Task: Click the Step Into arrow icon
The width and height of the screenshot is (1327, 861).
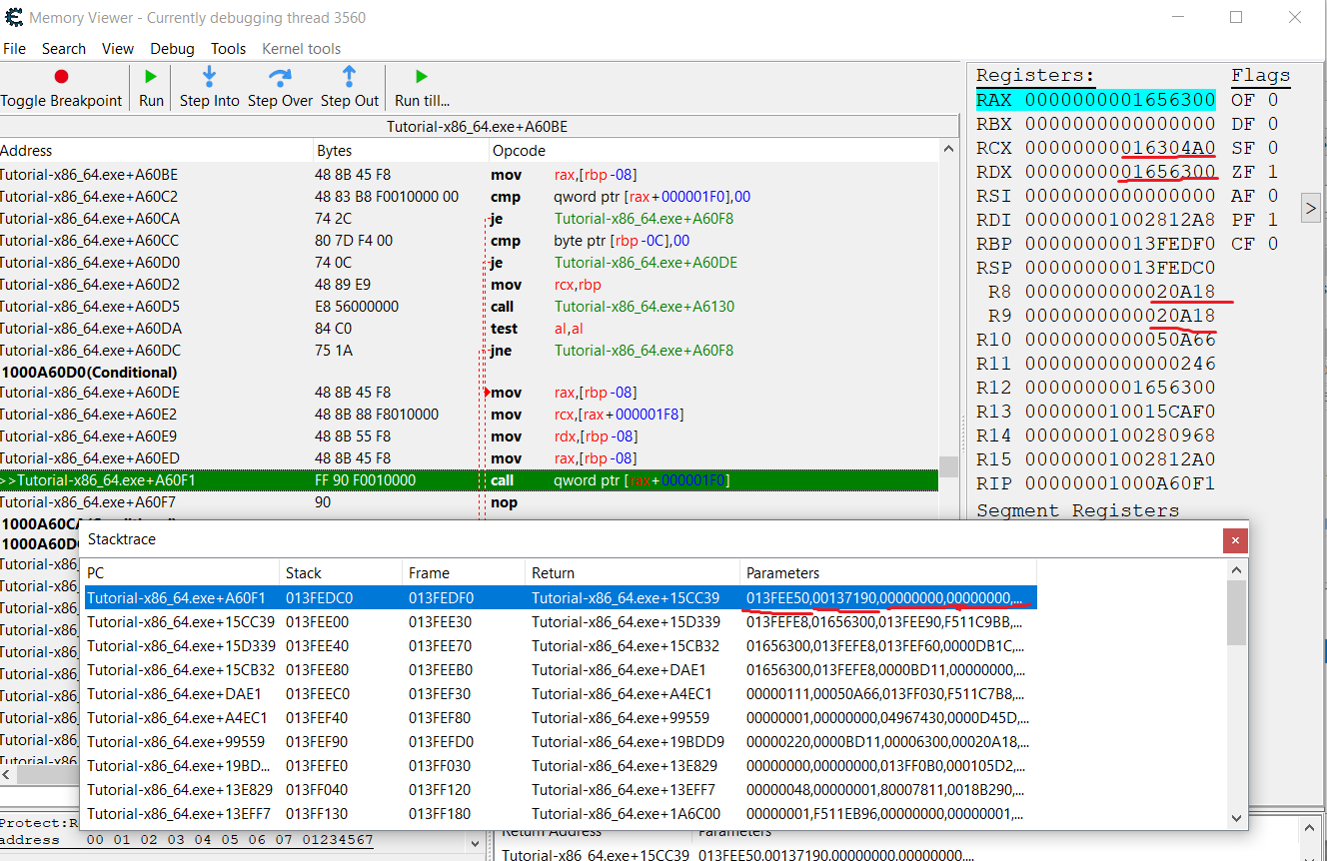Action: (209, 77)
